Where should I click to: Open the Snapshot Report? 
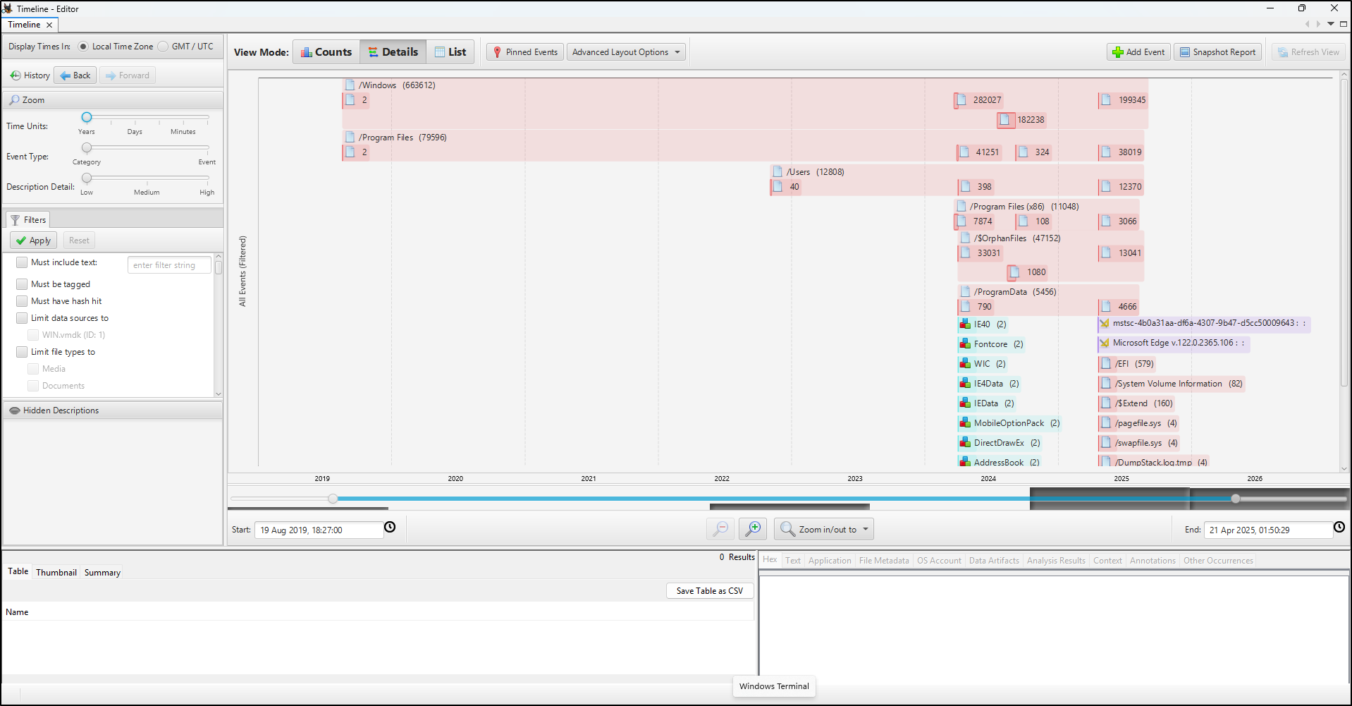tap(1217, 52)
